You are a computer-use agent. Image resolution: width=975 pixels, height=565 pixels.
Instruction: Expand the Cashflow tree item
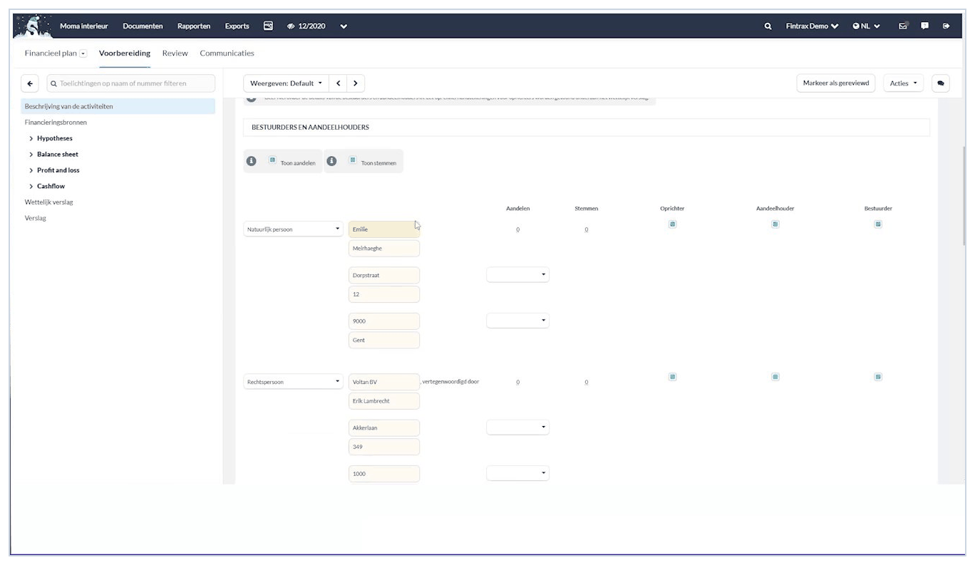point(31,186)
